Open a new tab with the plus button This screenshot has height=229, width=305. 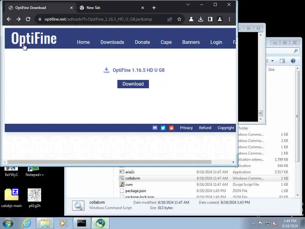[154, 8]
